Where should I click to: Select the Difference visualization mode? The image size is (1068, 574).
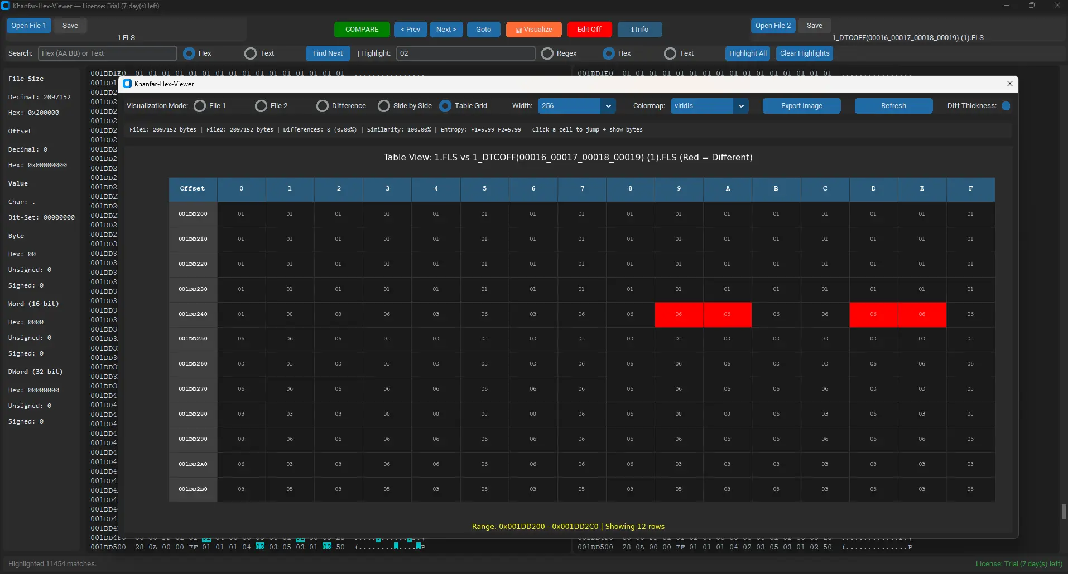323,106
